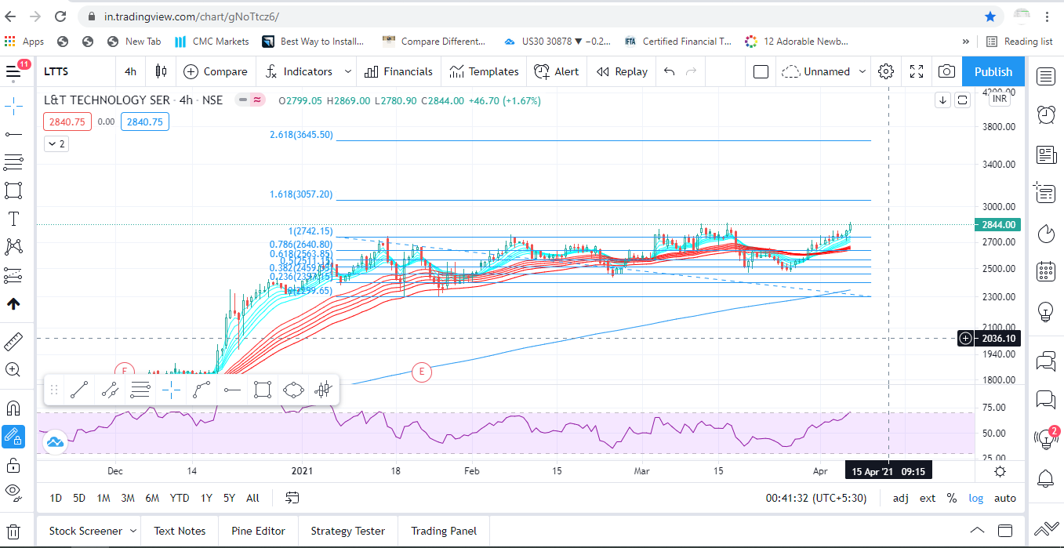Select the ruler measure tool

(x=13, y=341)
